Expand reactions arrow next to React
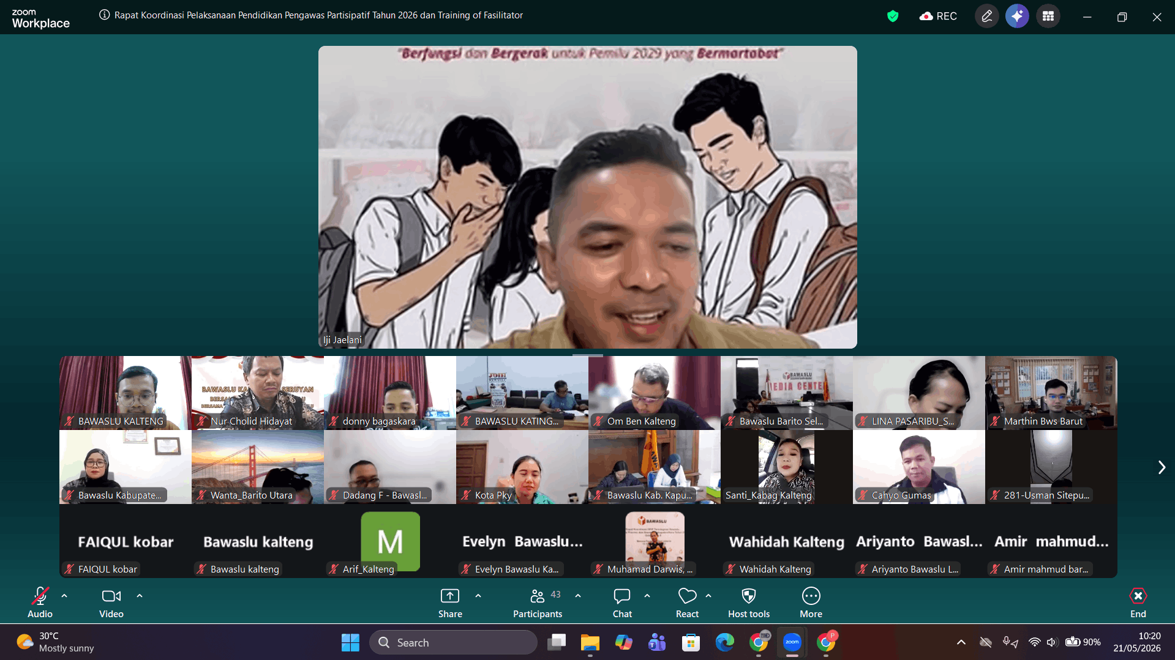 [708, 596]
